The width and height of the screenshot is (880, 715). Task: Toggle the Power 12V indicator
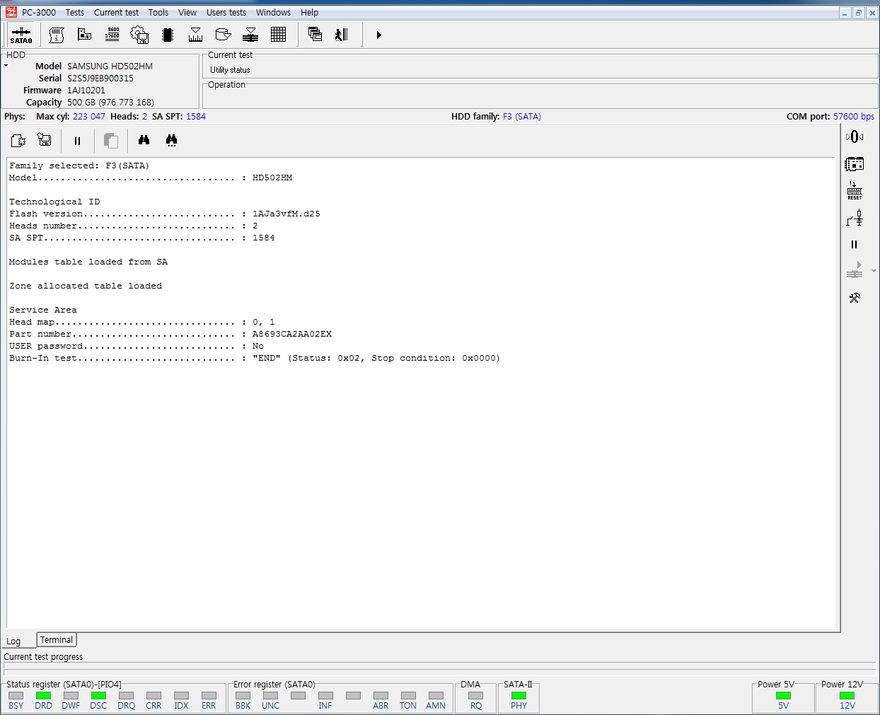pyautogui.click(x=847, y=696)
